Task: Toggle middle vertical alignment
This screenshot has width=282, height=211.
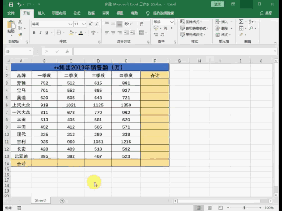Action: click(x=113, y=24)
